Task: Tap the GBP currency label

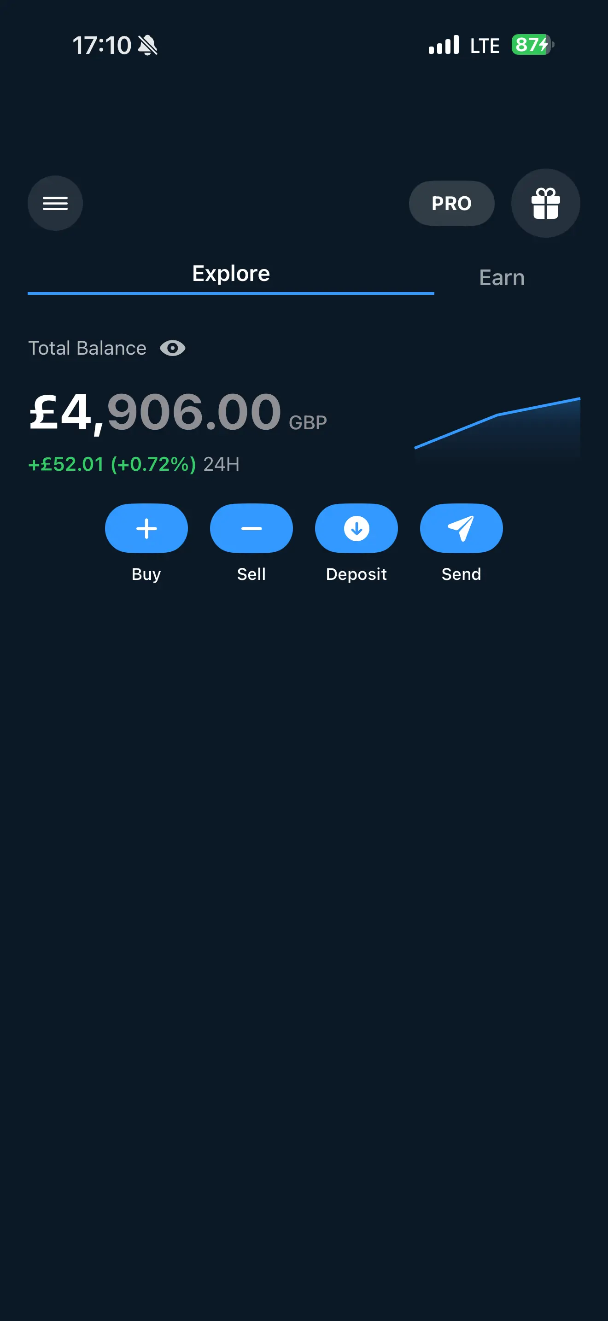Action: tap(308, 422)
